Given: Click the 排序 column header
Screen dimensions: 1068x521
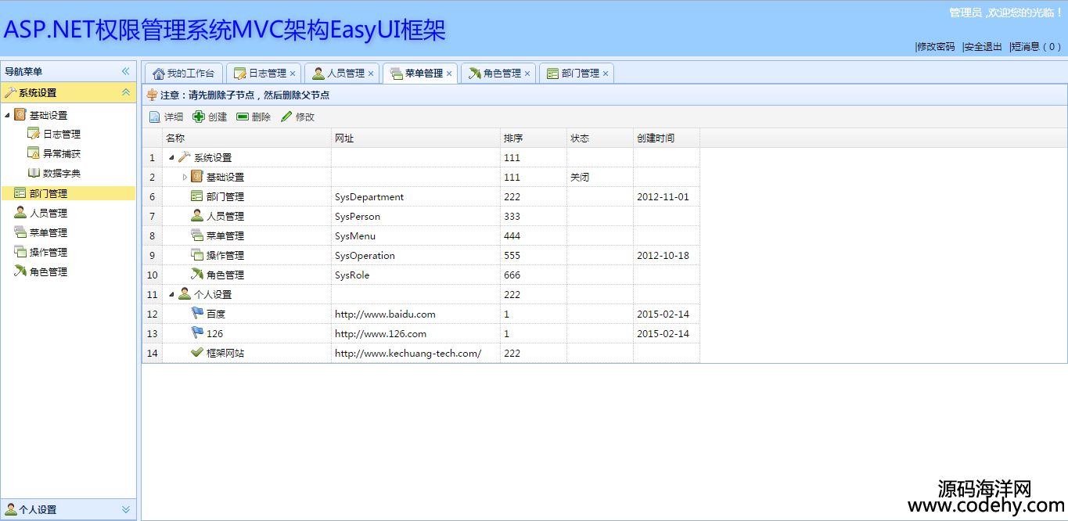Looking at the screenshot, I should 514,138.
